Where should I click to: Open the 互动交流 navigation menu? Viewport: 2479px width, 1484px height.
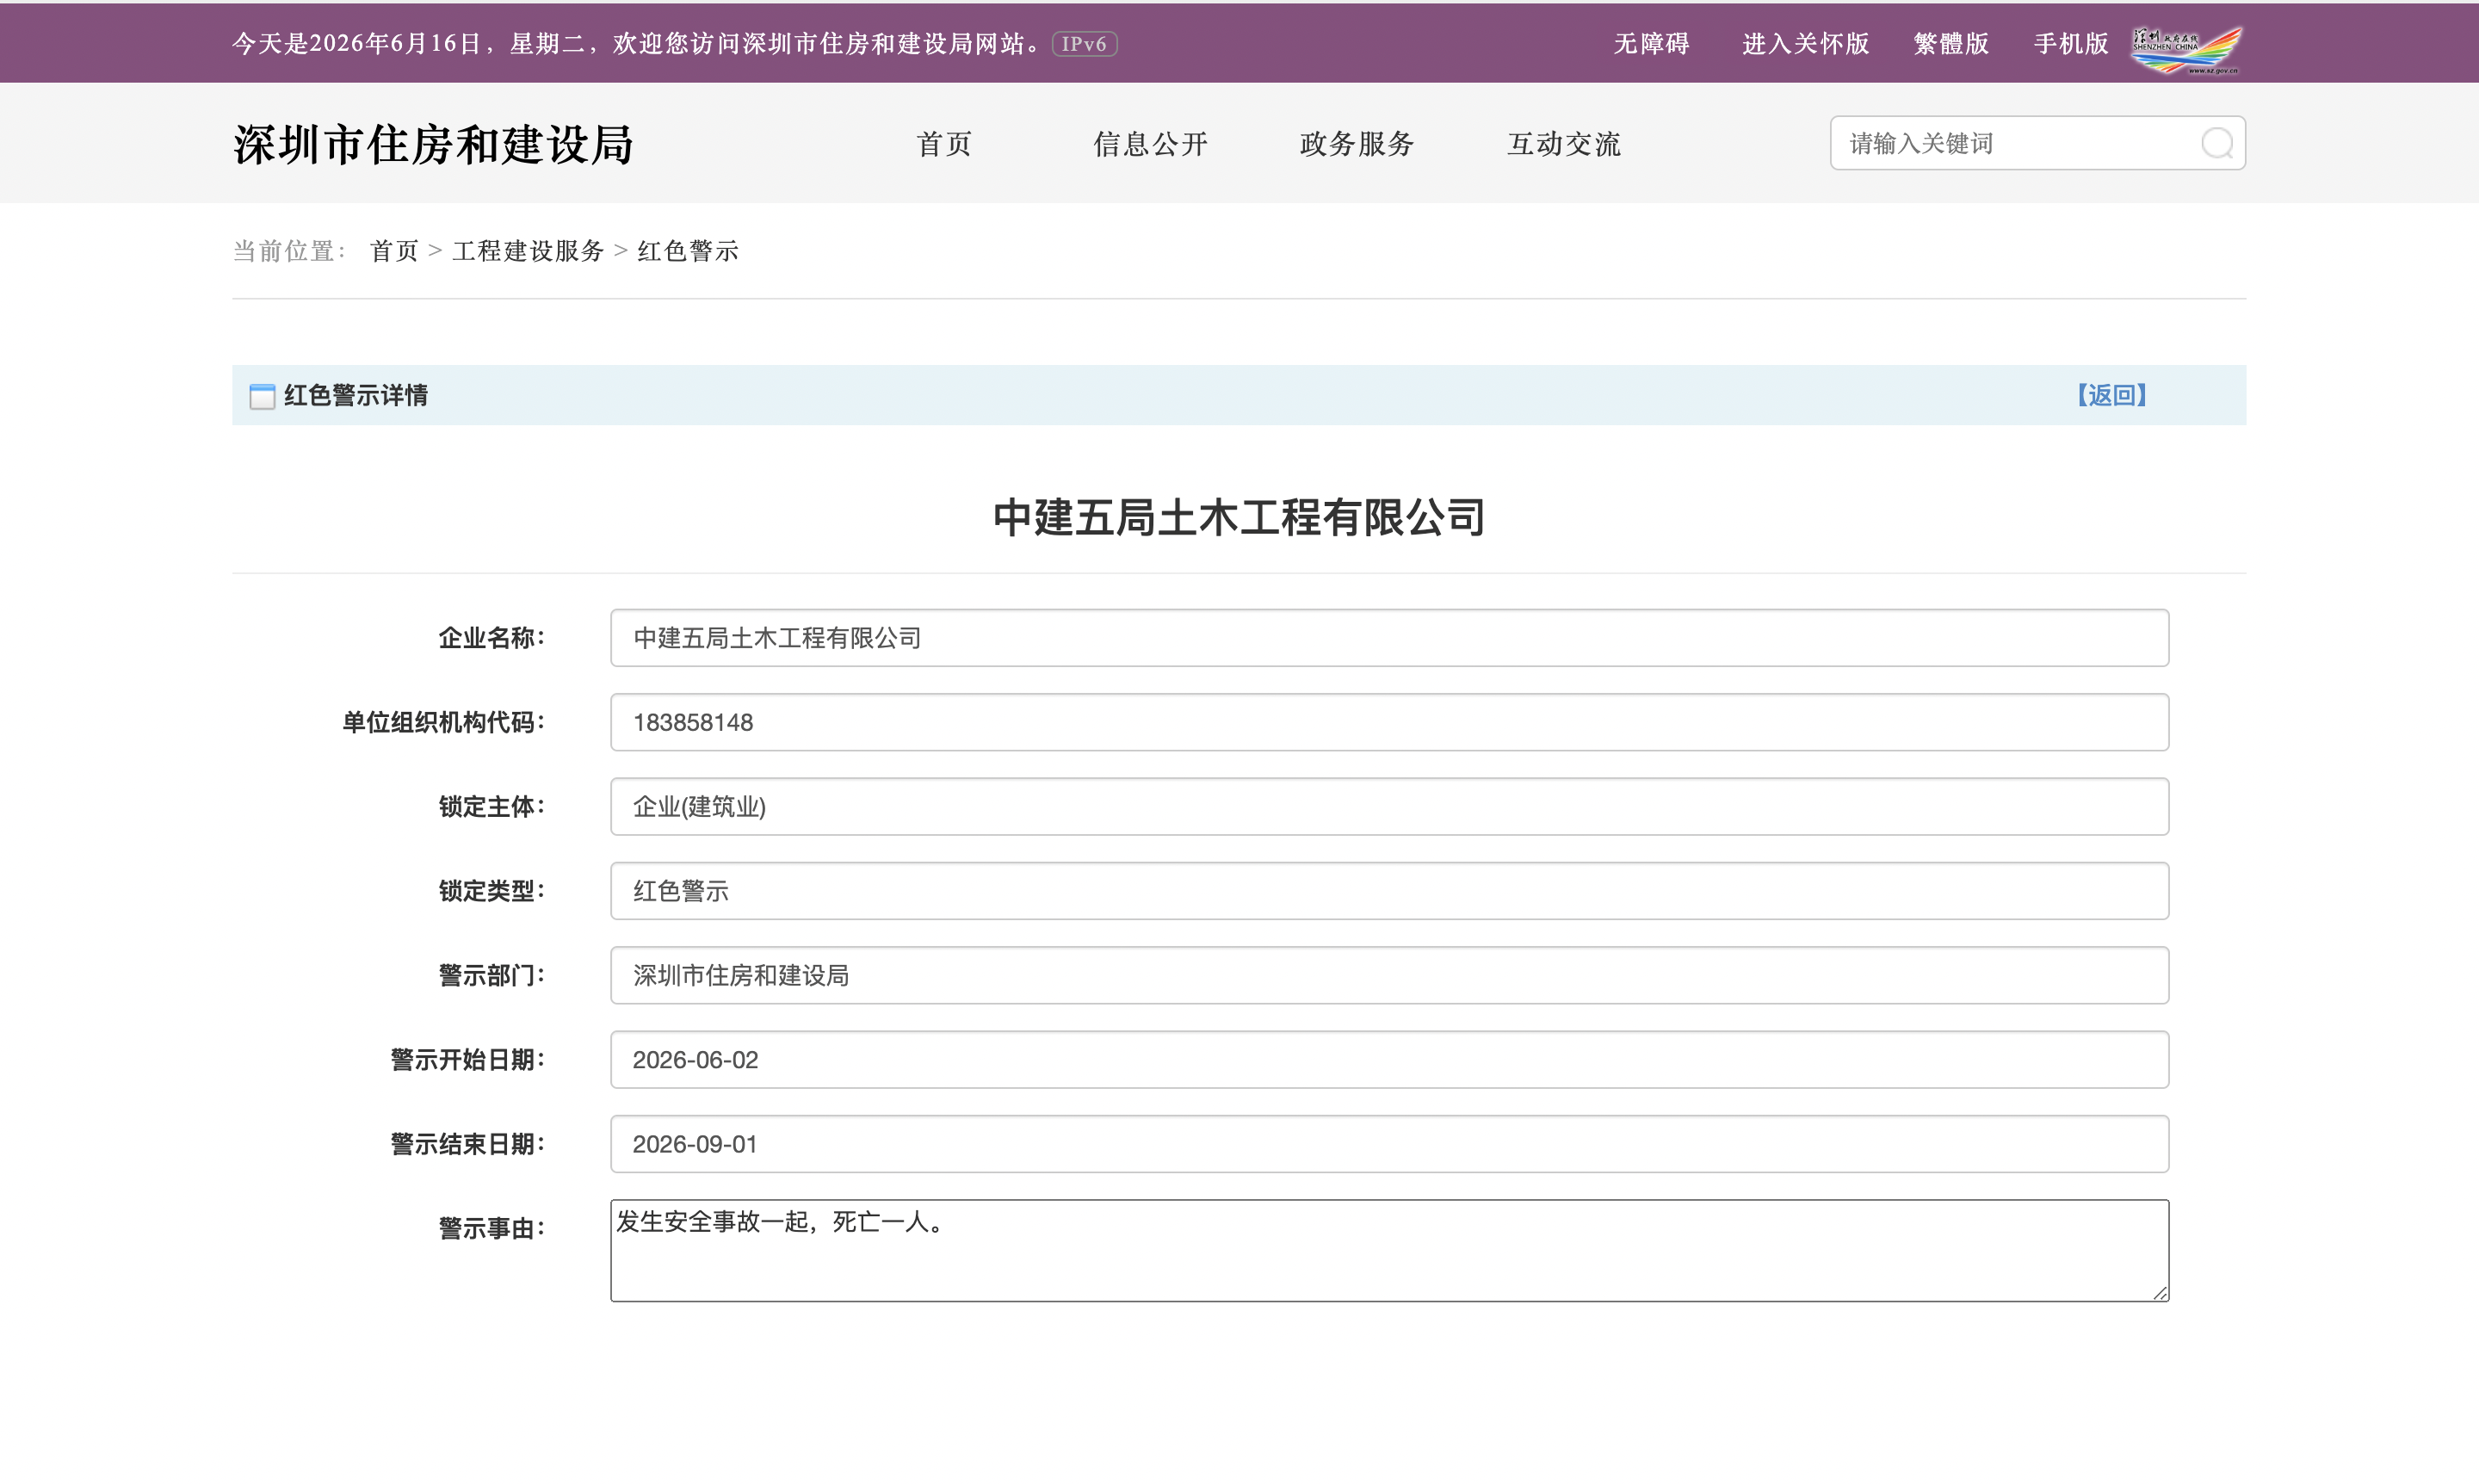click(1564, 144)
